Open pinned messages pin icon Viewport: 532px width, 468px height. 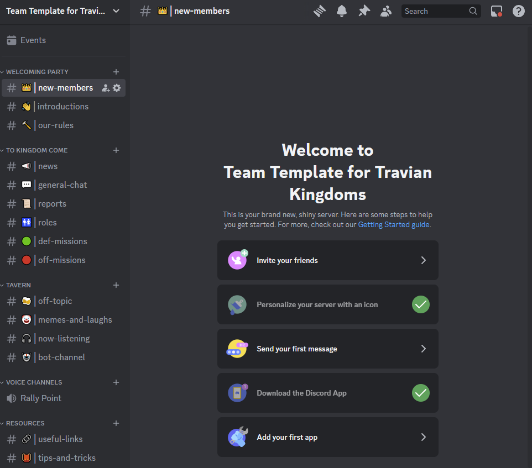coord(364,11)
